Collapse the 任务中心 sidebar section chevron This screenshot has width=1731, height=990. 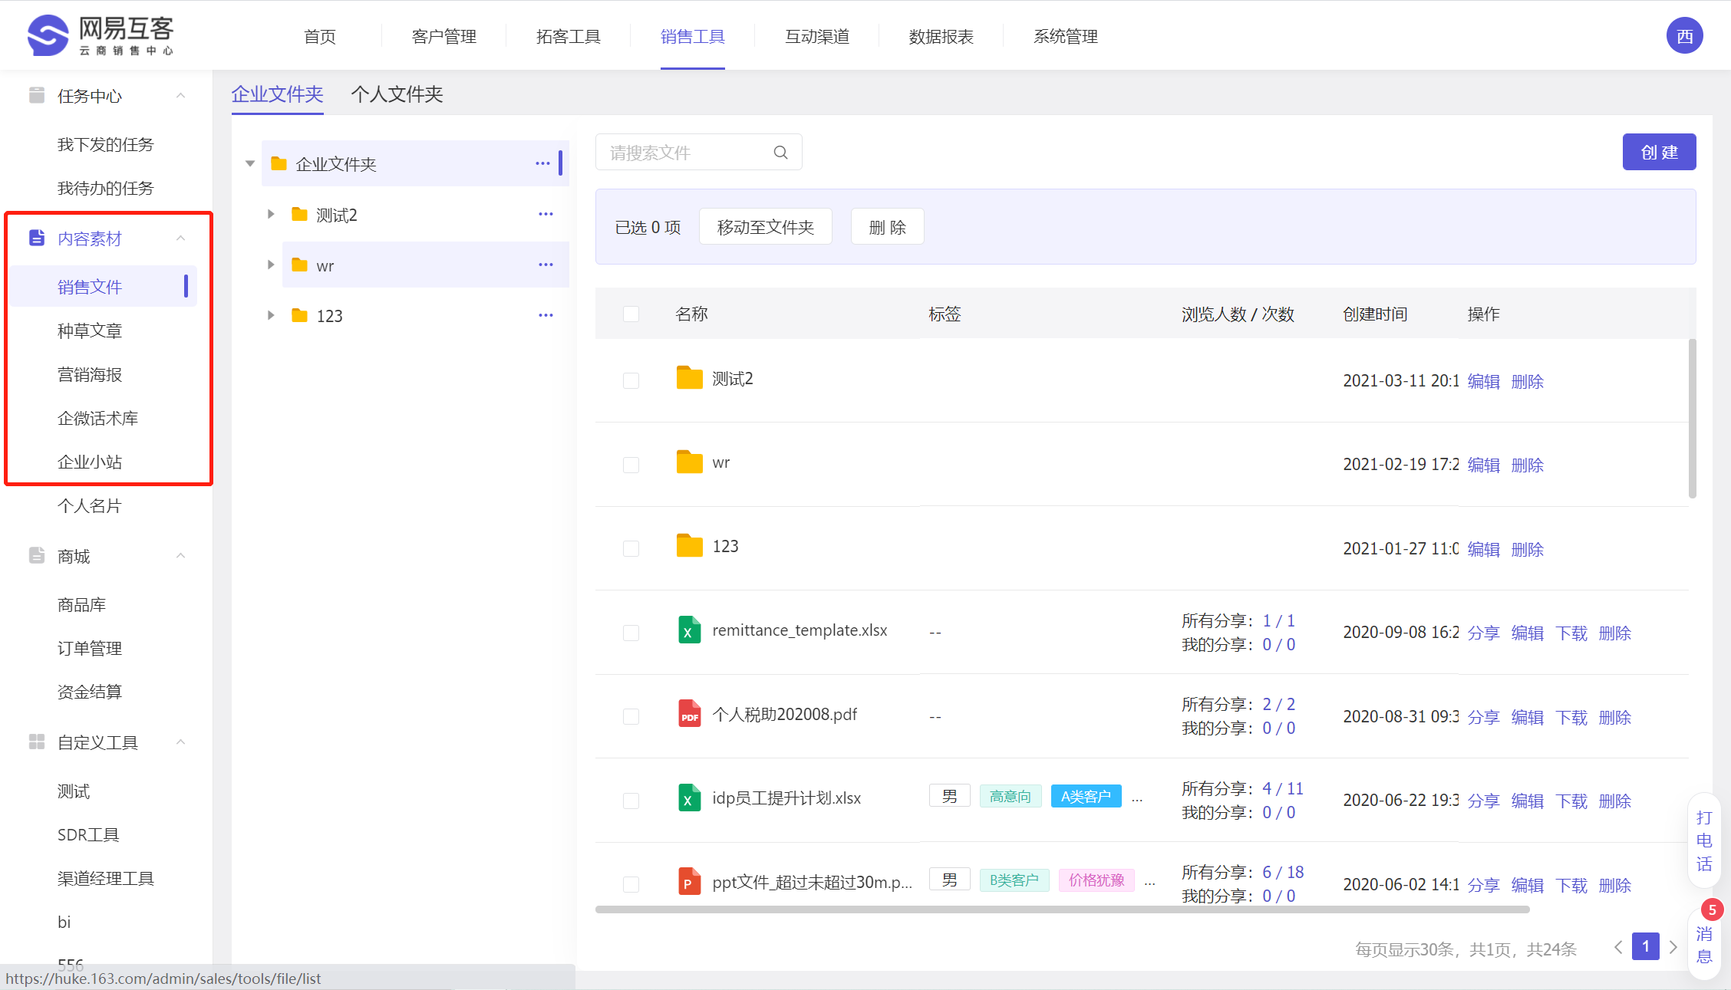pos(181,95)
